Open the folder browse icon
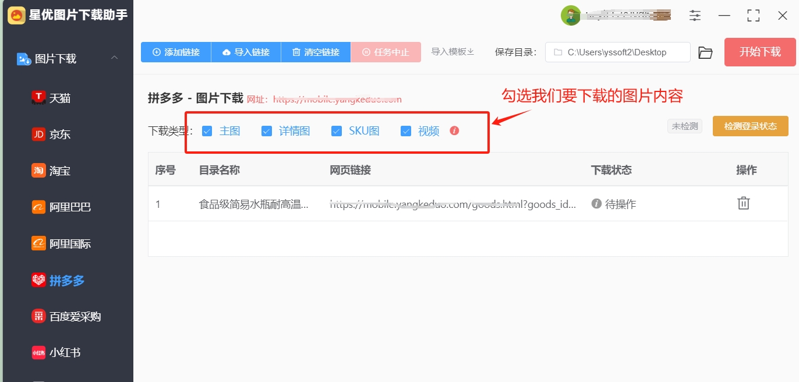Image resolution: width=799 pixels, height=382 pixels. (x=705, y=52)
